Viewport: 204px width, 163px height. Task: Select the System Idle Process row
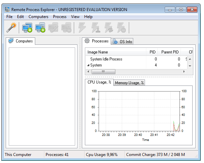pos(136,59)
